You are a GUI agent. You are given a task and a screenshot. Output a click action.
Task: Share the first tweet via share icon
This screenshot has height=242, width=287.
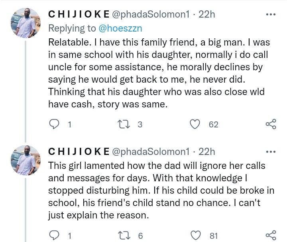[x=271, y=124]
